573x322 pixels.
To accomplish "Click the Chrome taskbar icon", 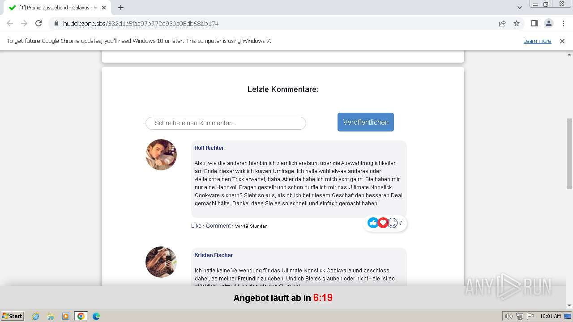I will pyautogui.click(x=81, y=316).
